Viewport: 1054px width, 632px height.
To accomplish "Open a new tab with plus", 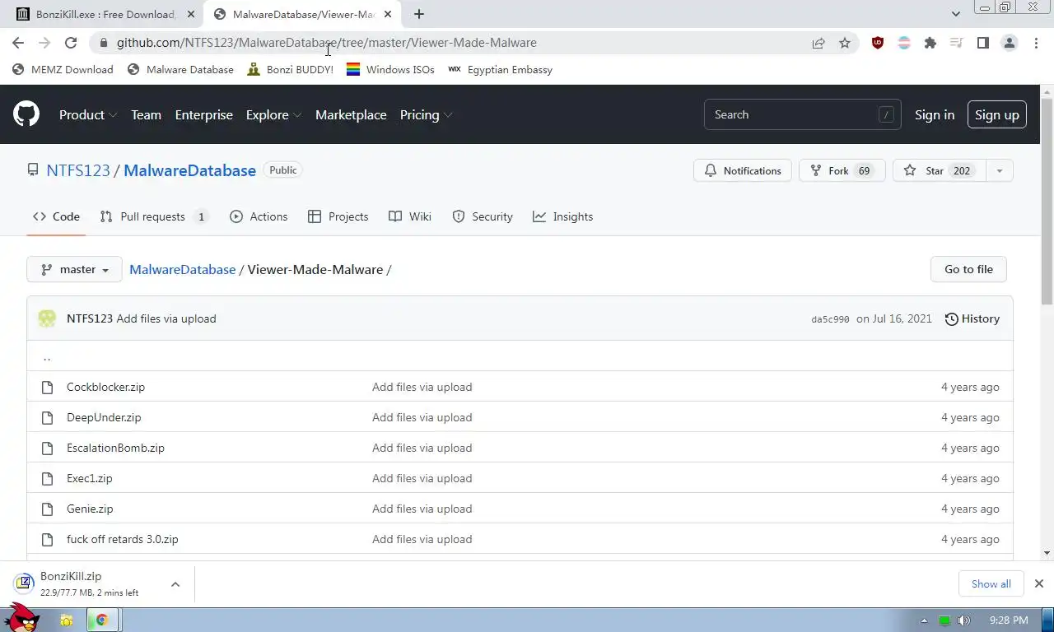I will [x=419, y=14].
